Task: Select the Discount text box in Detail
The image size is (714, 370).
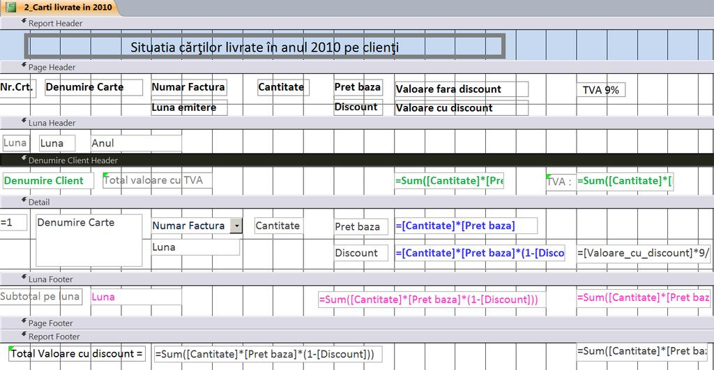Action: coord(361,253)
